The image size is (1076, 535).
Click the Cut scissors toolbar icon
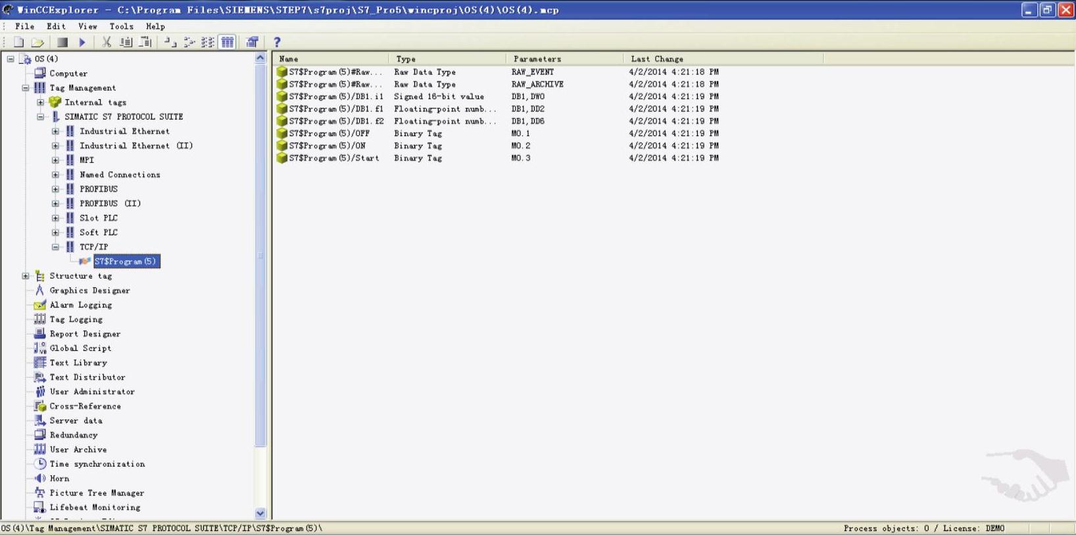tap(106, 43)
